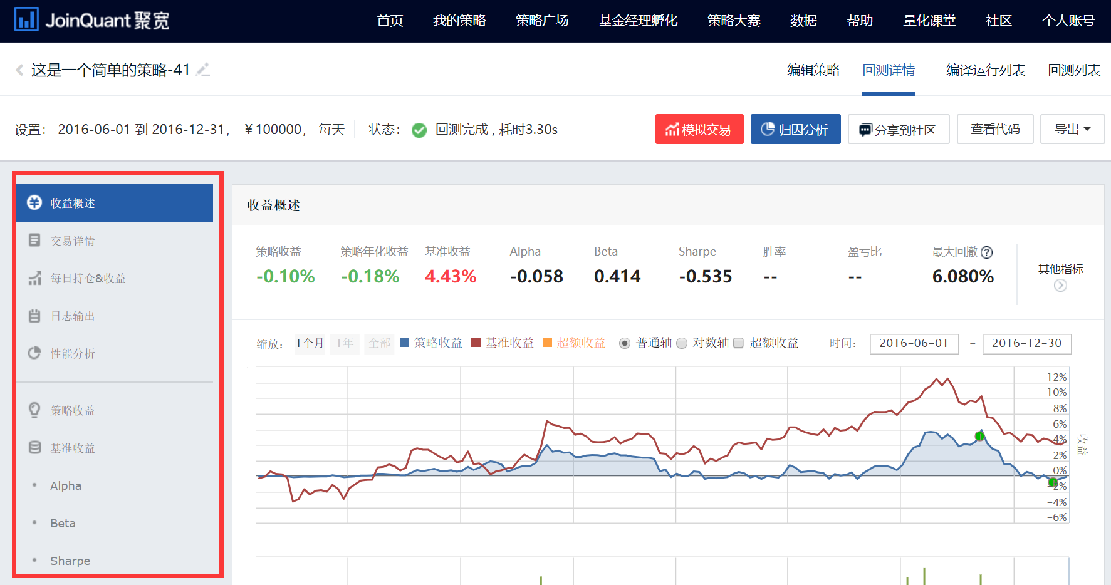This screenshot has width=1111, height=585.
Task: Open the 量化课堂 menu
Action: pyautogui.click(x=929, y=20)
